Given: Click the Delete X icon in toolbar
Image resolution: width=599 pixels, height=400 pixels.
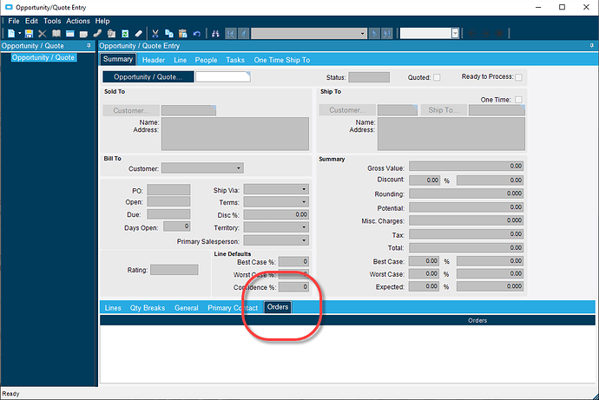Looking at the screenshot, I should click(42, 34).
